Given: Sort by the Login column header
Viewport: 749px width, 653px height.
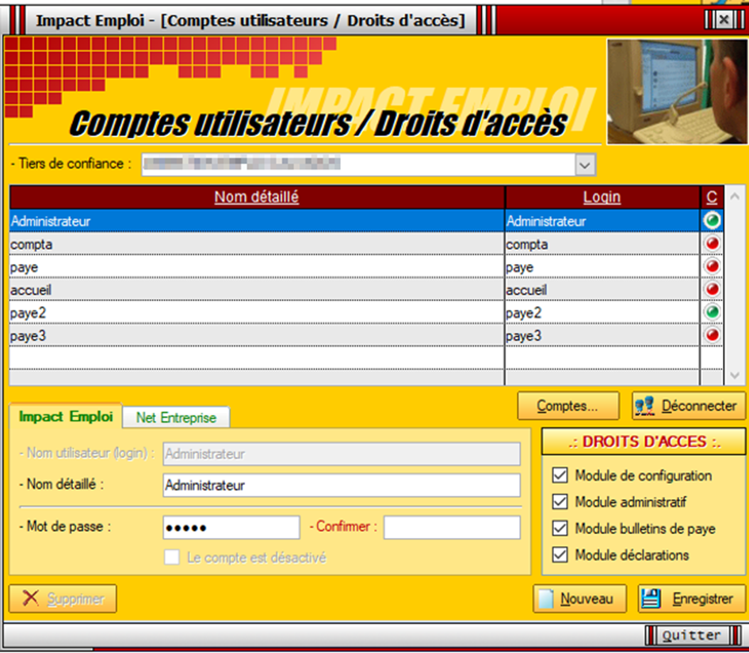Looking at the screenshot, I should [x=602, y=197].
